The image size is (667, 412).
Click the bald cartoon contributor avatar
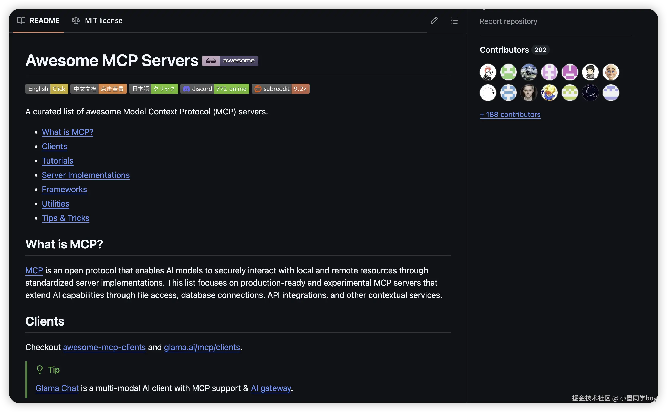tap(611, 72)
